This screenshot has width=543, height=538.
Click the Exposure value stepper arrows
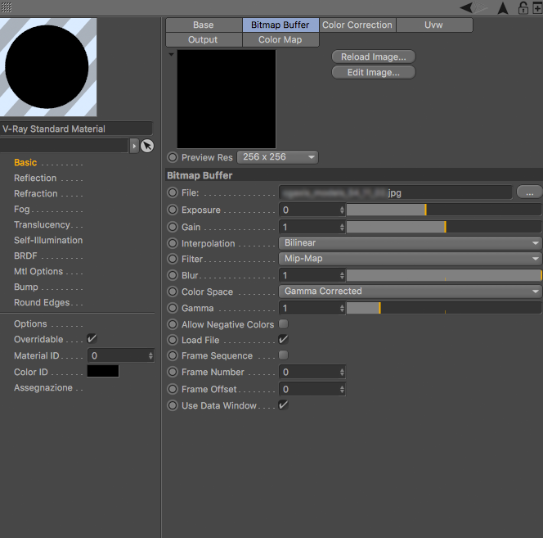342,210
